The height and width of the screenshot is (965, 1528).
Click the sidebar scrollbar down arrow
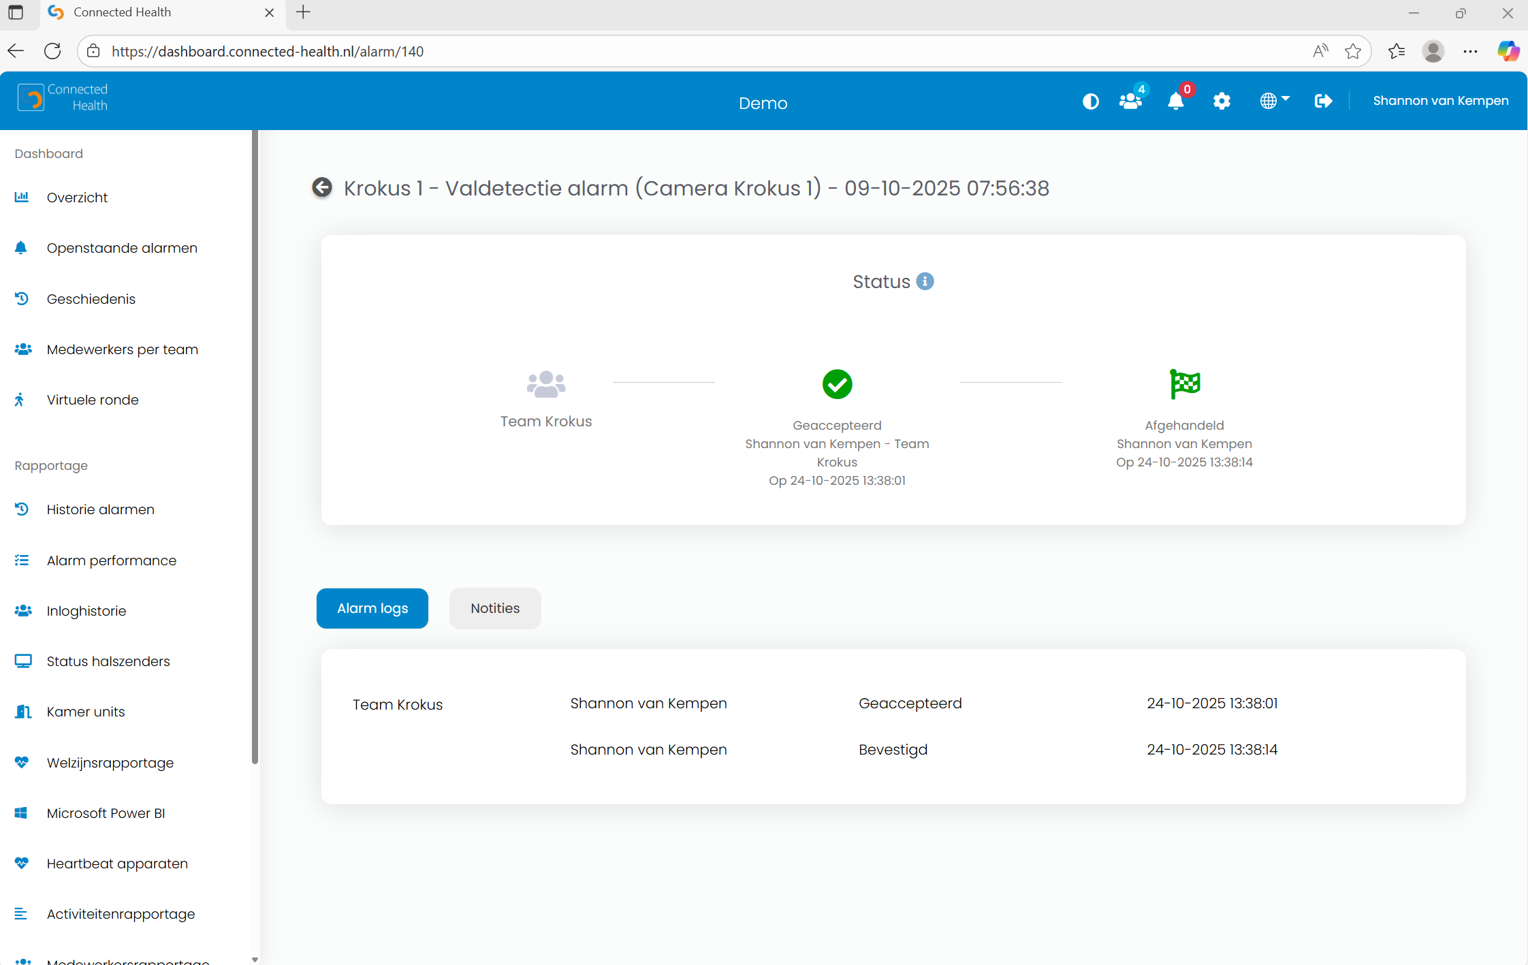pos(255,960)
